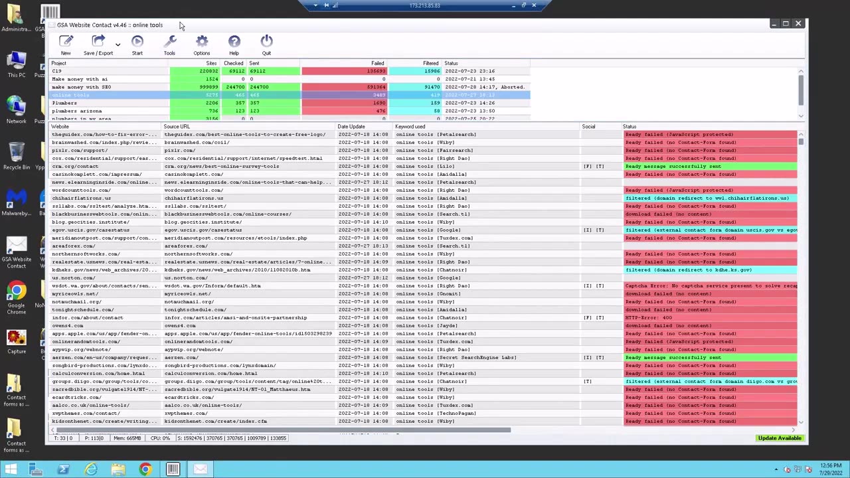Open This PC desktop icon
Screen dimensions: 850x478
[x=17, y=64]
